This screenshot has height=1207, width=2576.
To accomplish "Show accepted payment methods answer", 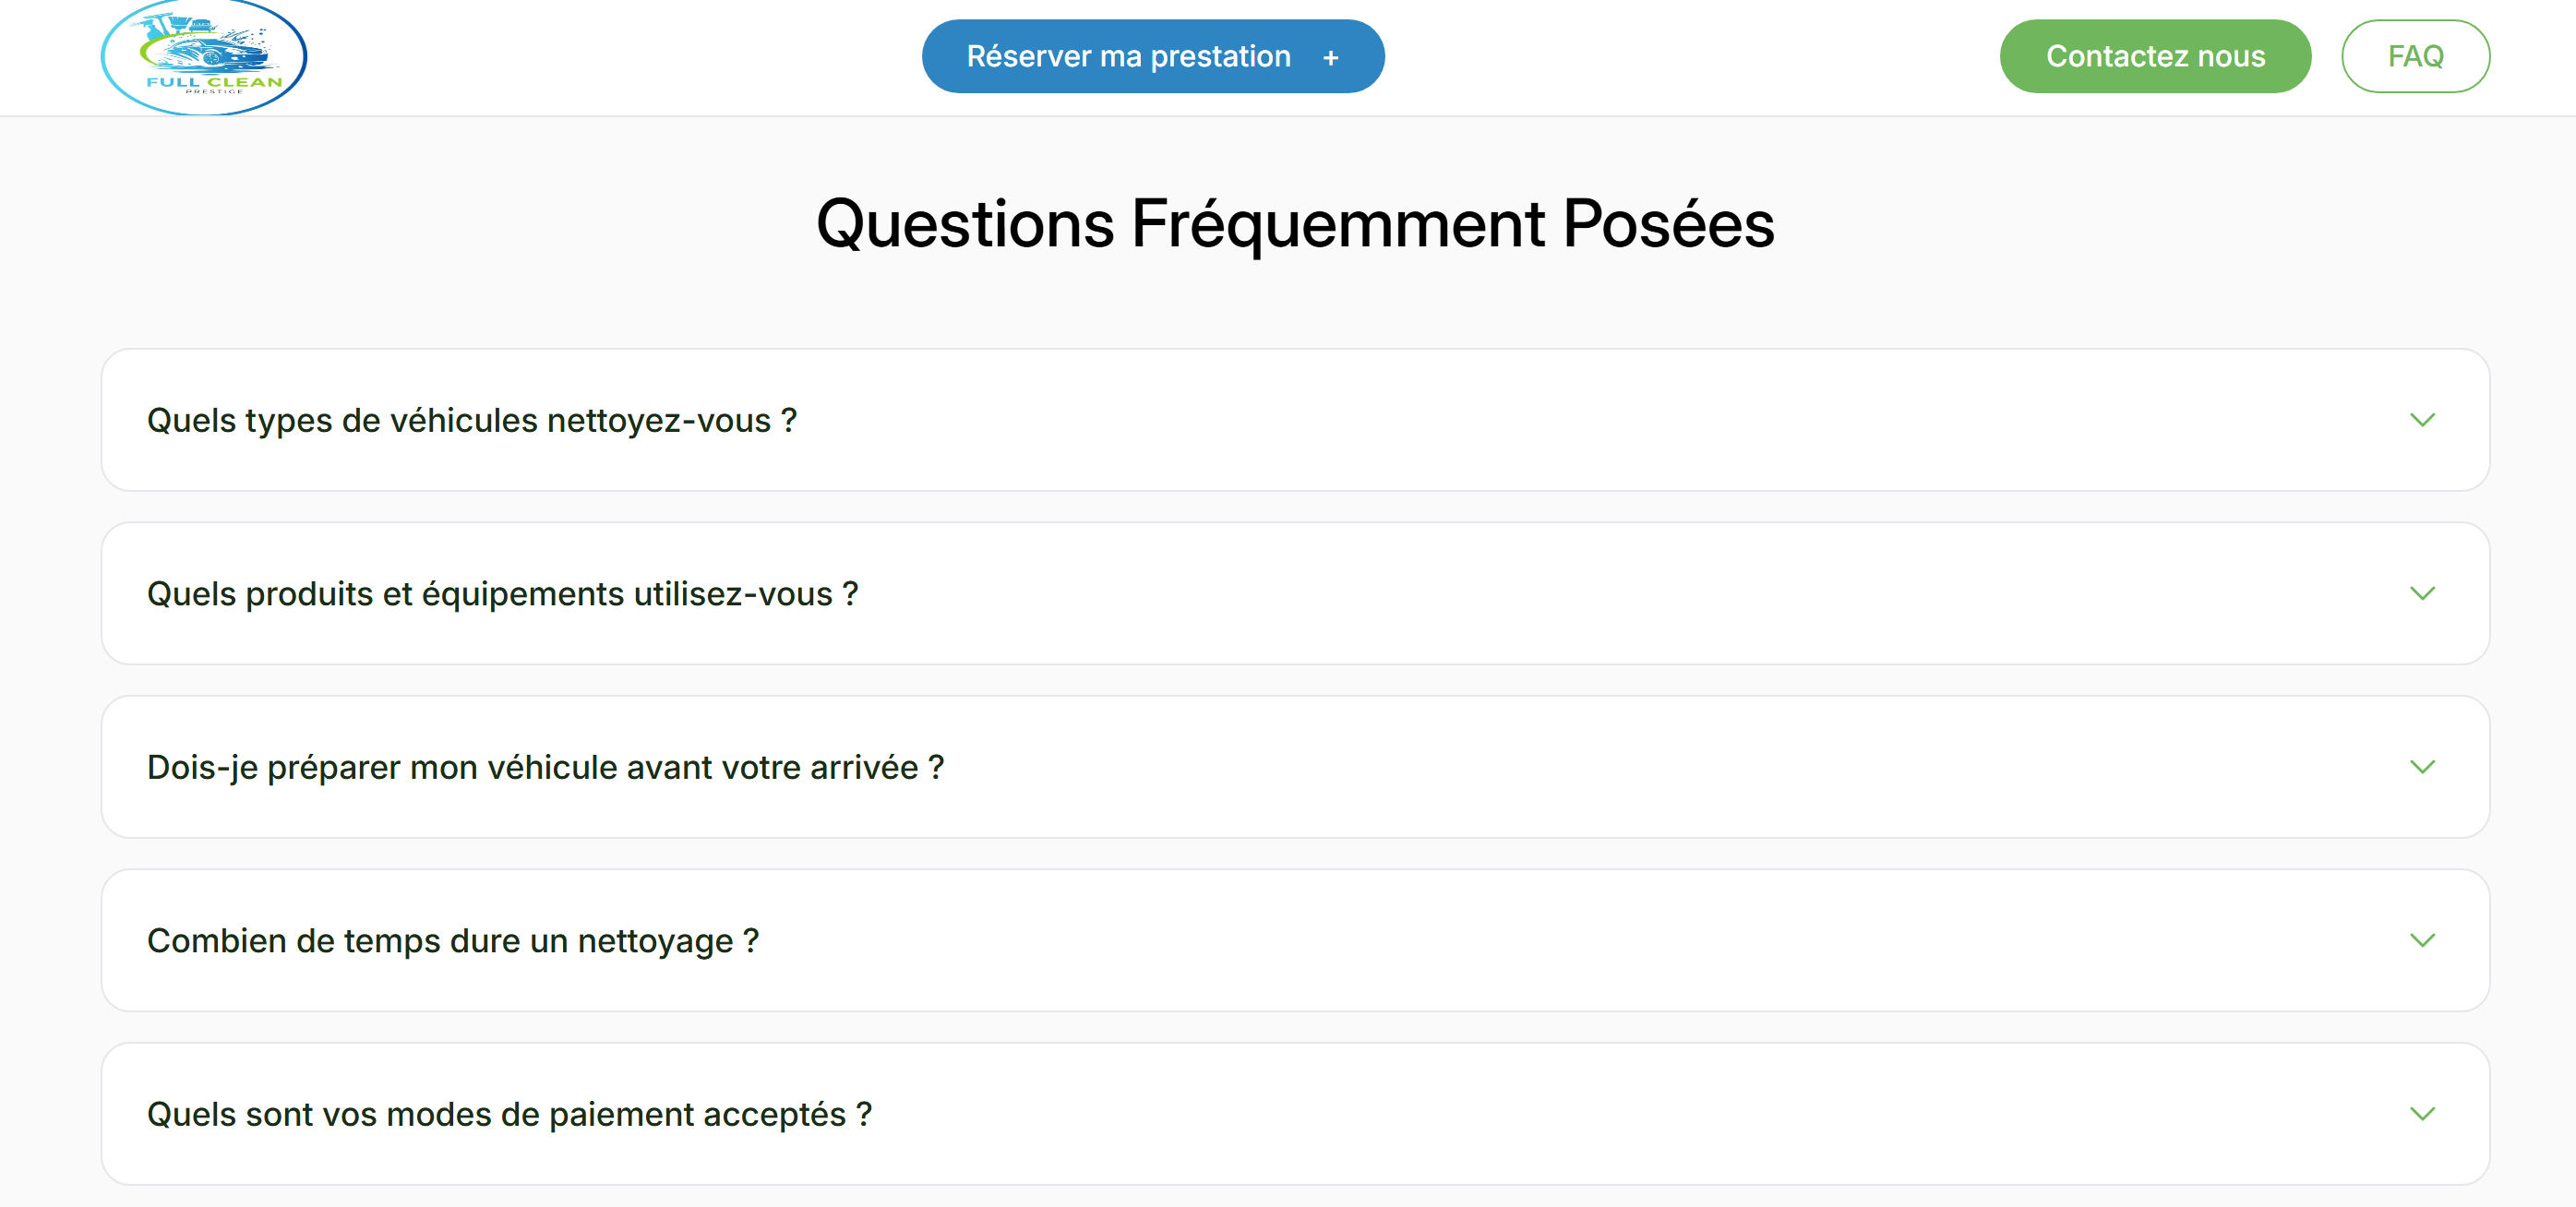I will (509, 1115).
